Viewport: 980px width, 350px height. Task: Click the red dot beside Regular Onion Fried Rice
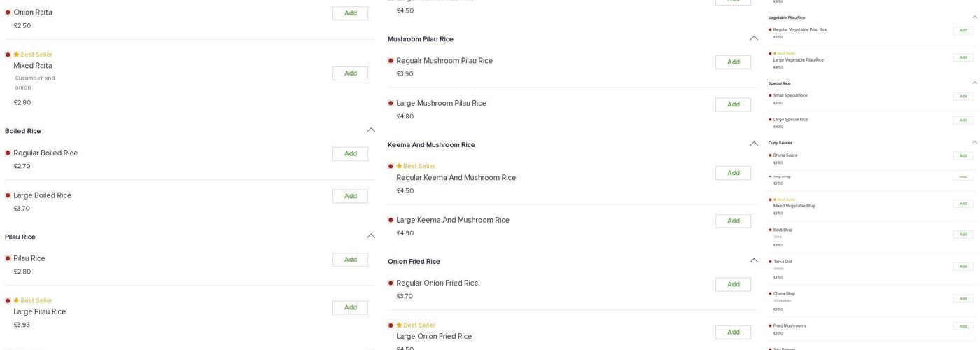pos(391,283)
